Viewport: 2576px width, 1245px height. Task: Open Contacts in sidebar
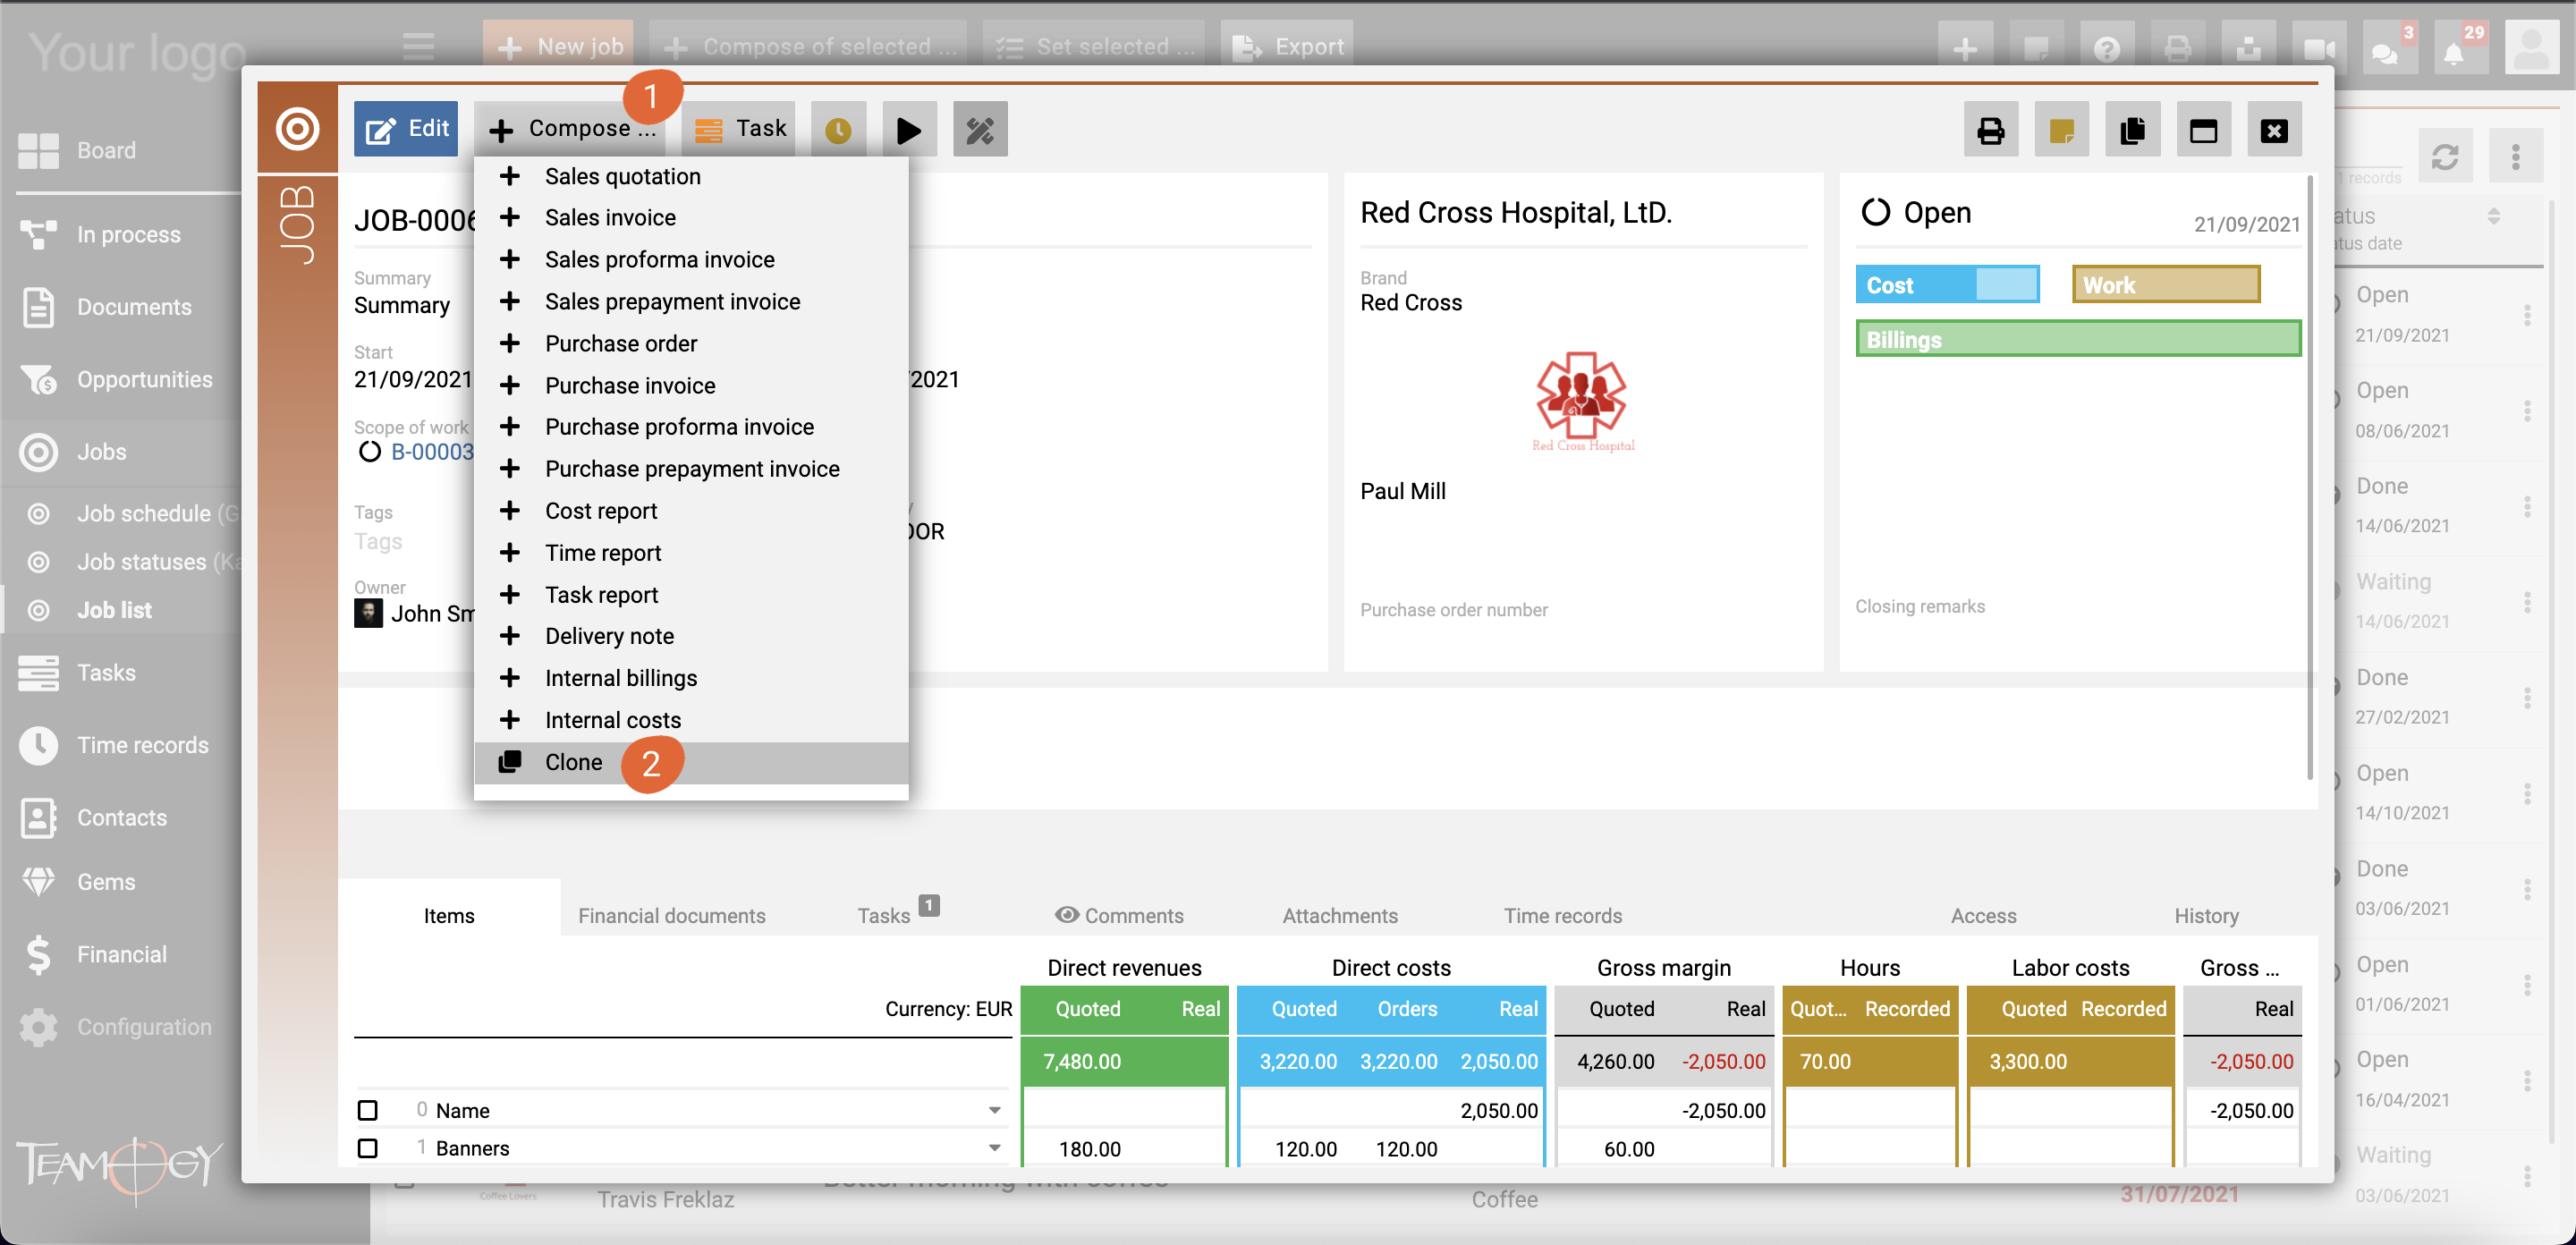coord(120,817)
